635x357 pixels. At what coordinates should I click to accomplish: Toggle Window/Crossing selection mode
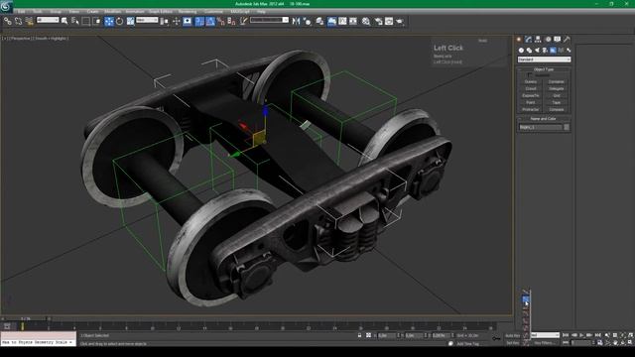click(97, 21)
